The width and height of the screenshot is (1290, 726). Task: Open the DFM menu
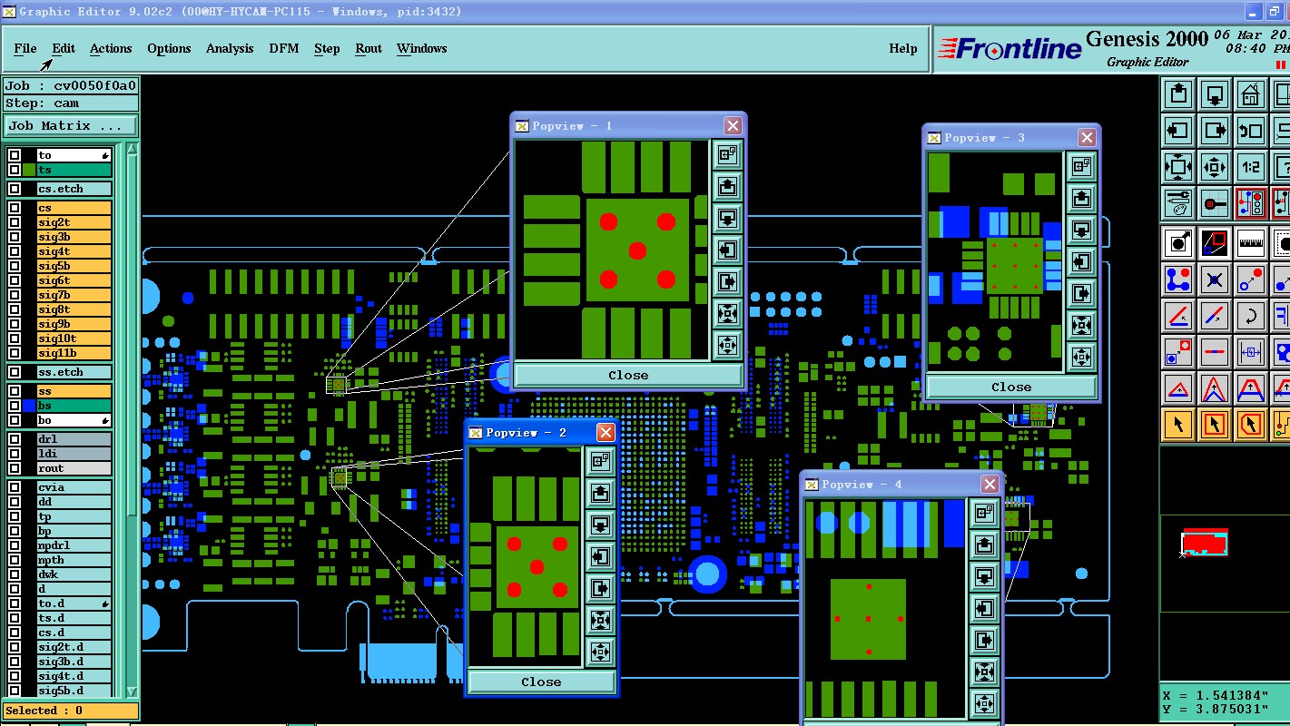[284, 48]
